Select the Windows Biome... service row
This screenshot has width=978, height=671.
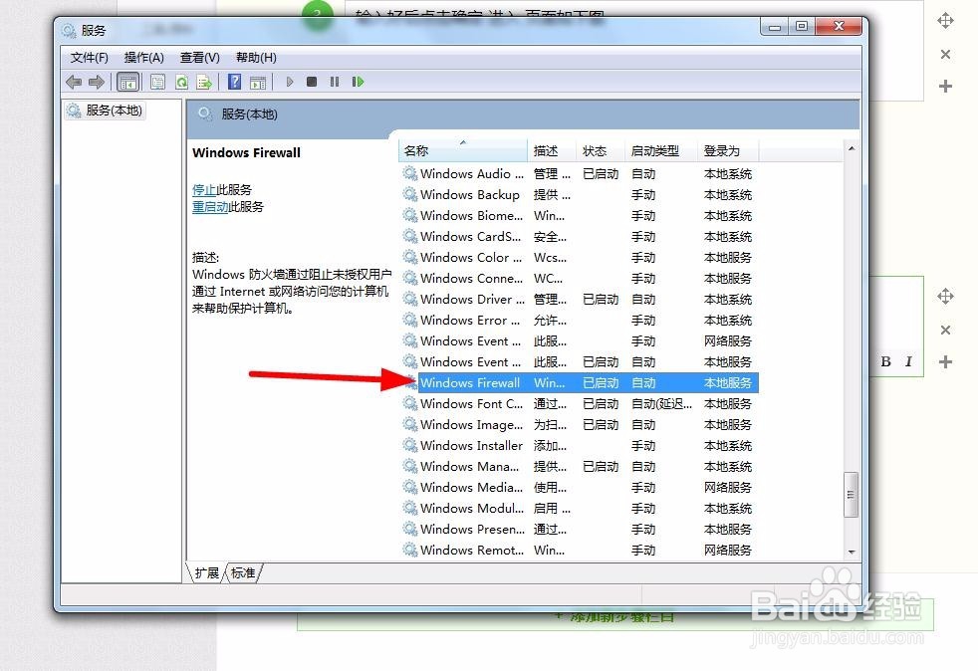click(x=579, y=216)
